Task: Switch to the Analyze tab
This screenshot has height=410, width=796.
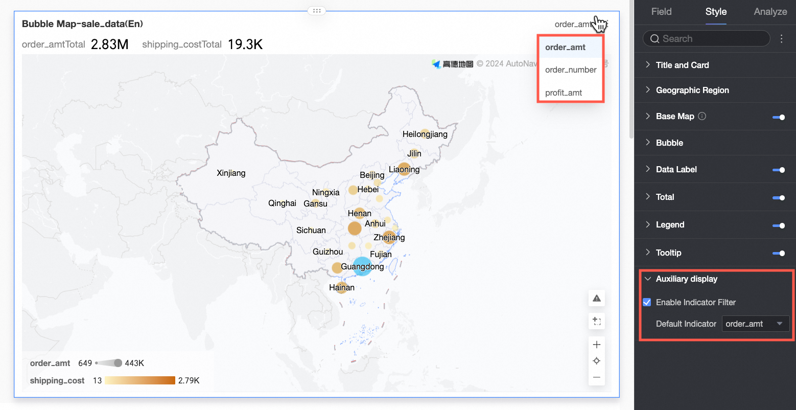Action: [x=770, y=12]
